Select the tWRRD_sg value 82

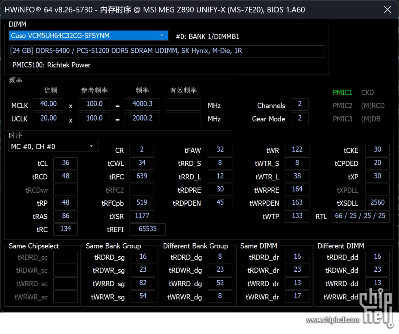click(x=142, y=283)
